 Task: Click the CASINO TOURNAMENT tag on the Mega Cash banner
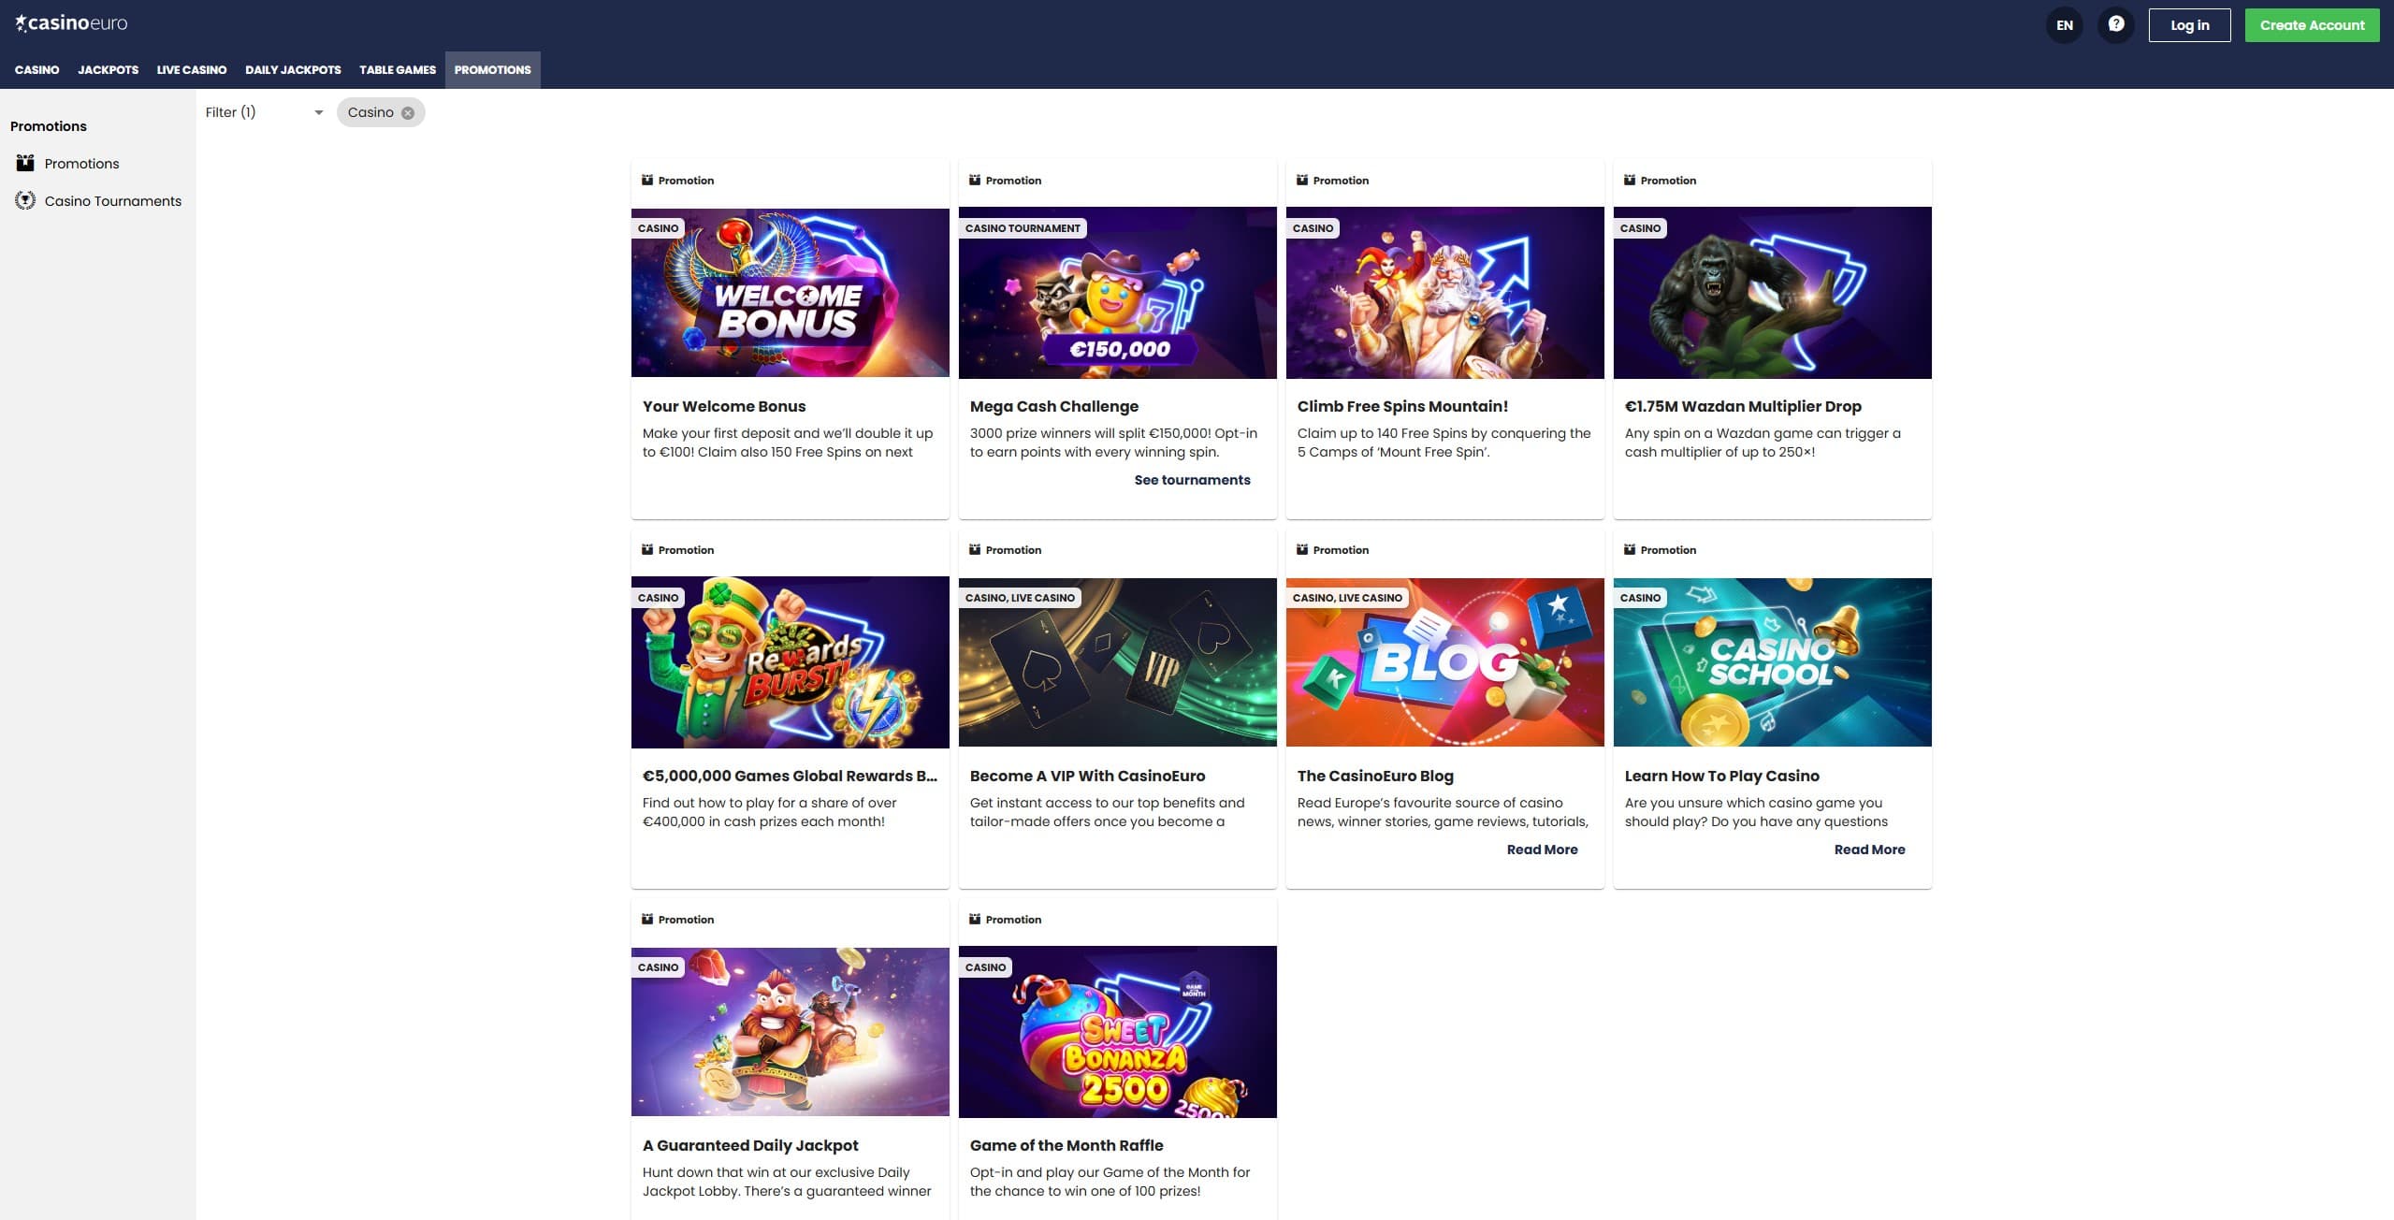1023,228
